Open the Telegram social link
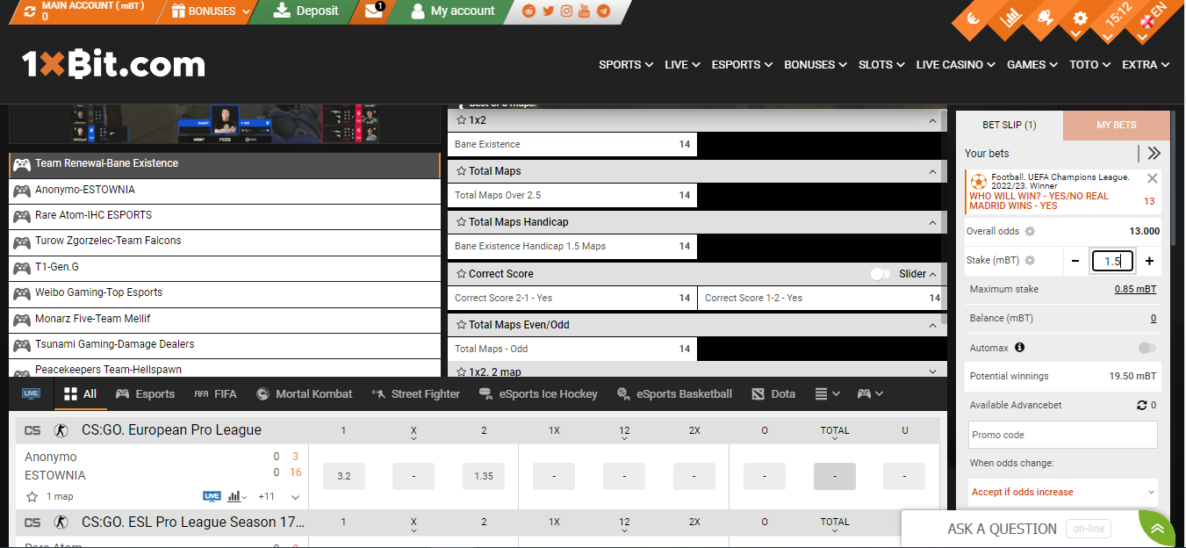The image size is (1186, 548). point(603,11)
